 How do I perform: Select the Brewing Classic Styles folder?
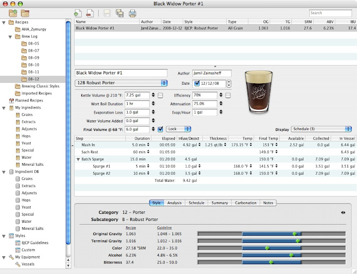click(x=40, y=86)
